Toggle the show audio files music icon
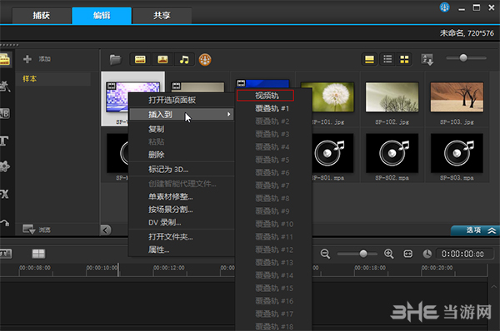Viewport: 500px width, 331px height. (x=184, y=60)
